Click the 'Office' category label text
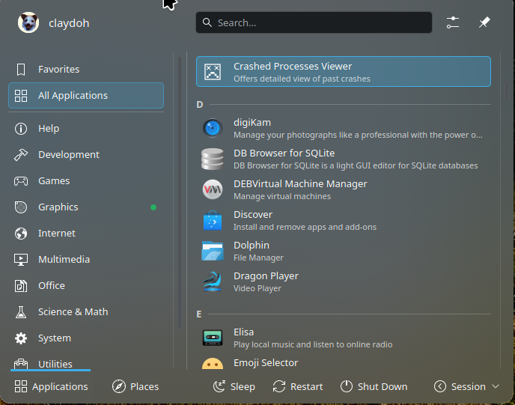The image size is (515, 405). (x=51, y=285)
